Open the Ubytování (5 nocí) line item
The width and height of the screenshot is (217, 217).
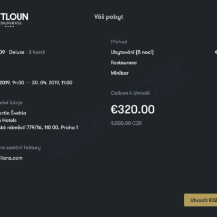pos(132,52)
